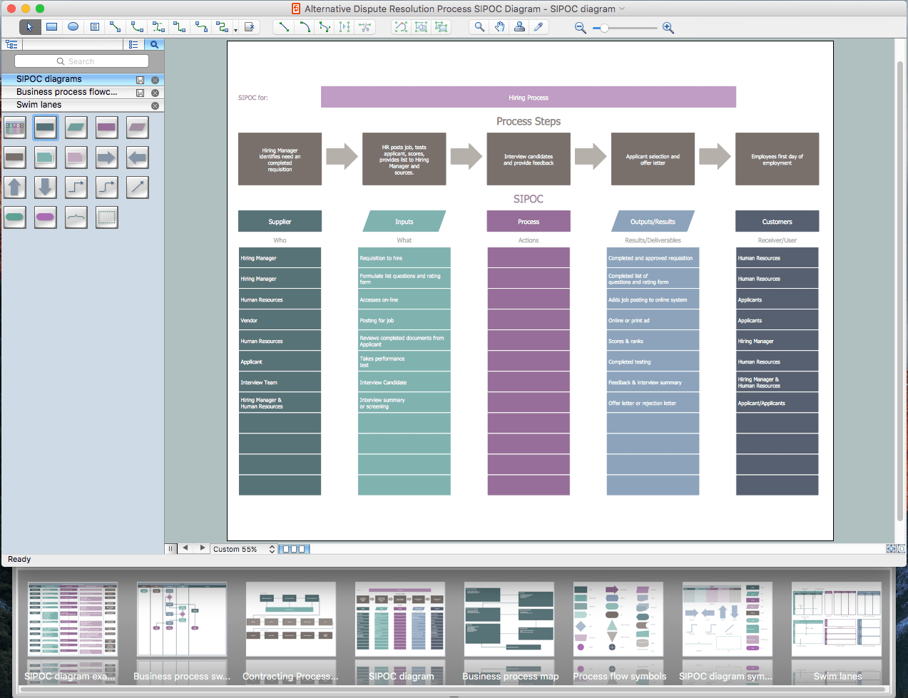Activate the scissors cut-path tool
Viewport: 908px width, 698px height.
click(x=365, y=27)
